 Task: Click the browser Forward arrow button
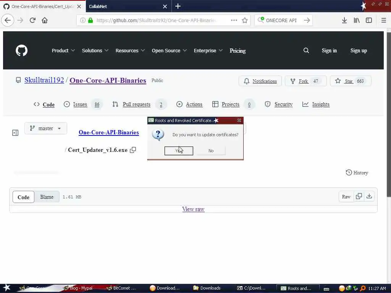[x=20, y=20]
